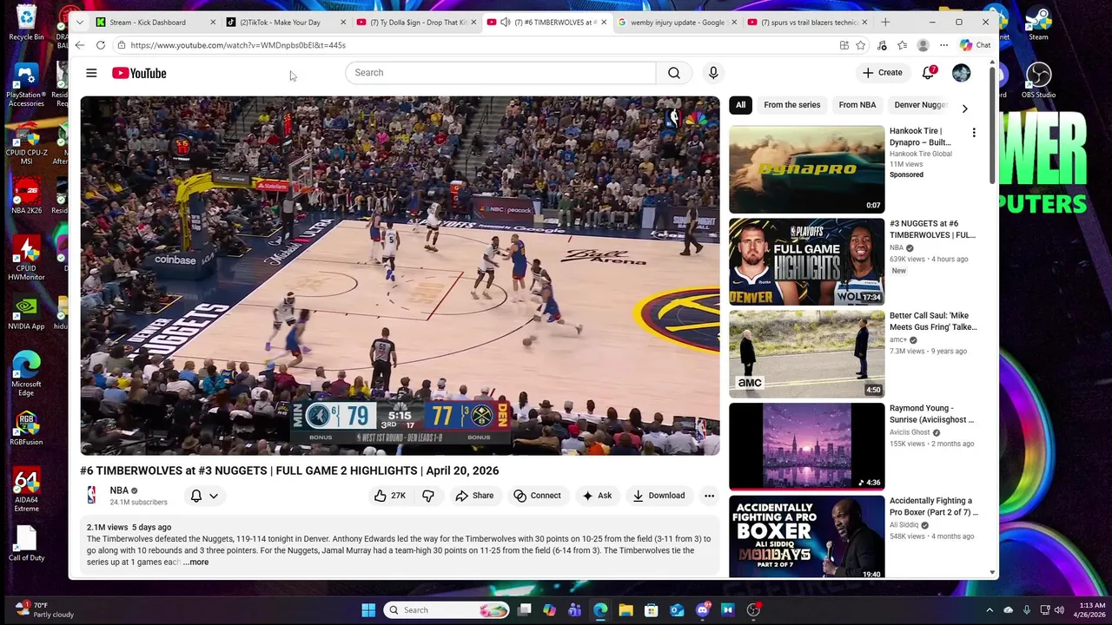Viewport: 1112px width, 625px height.
Task: Click in the YouTube search field
Action: [x=500, y=73]
